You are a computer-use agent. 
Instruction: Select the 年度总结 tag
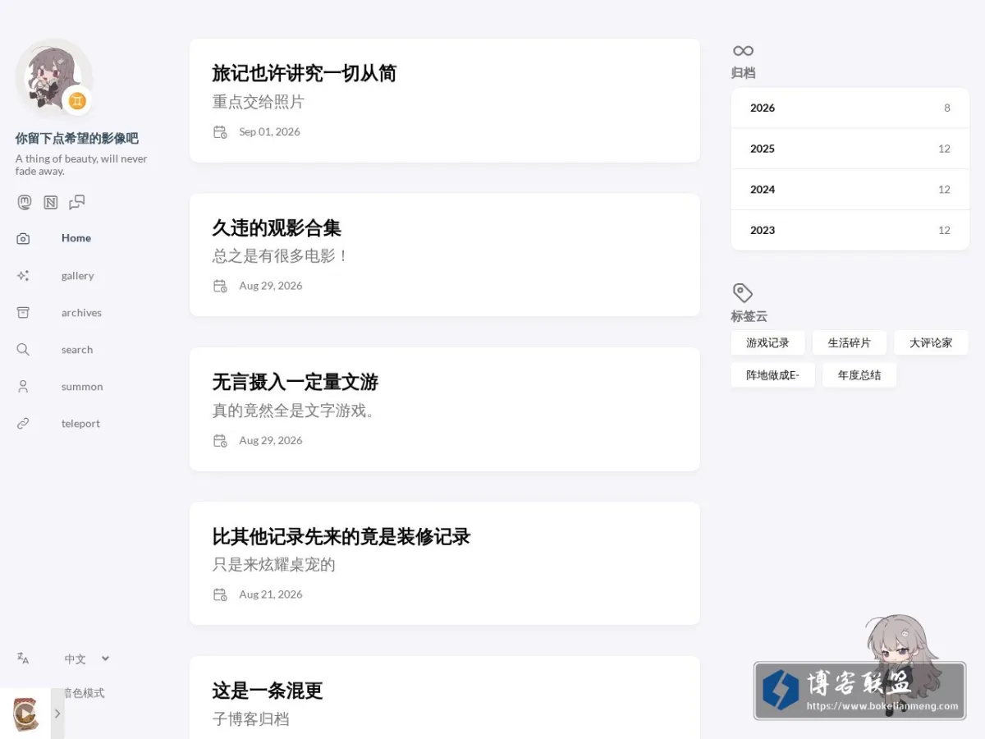859,375
